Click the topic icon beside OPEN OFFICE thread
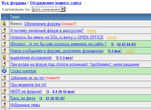 coord(4,37)
